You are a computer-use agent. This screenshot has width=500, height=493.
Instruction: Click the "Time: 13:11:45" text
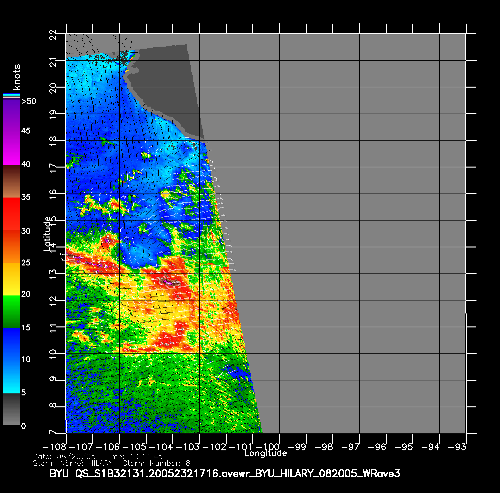[x=134, y=456]
